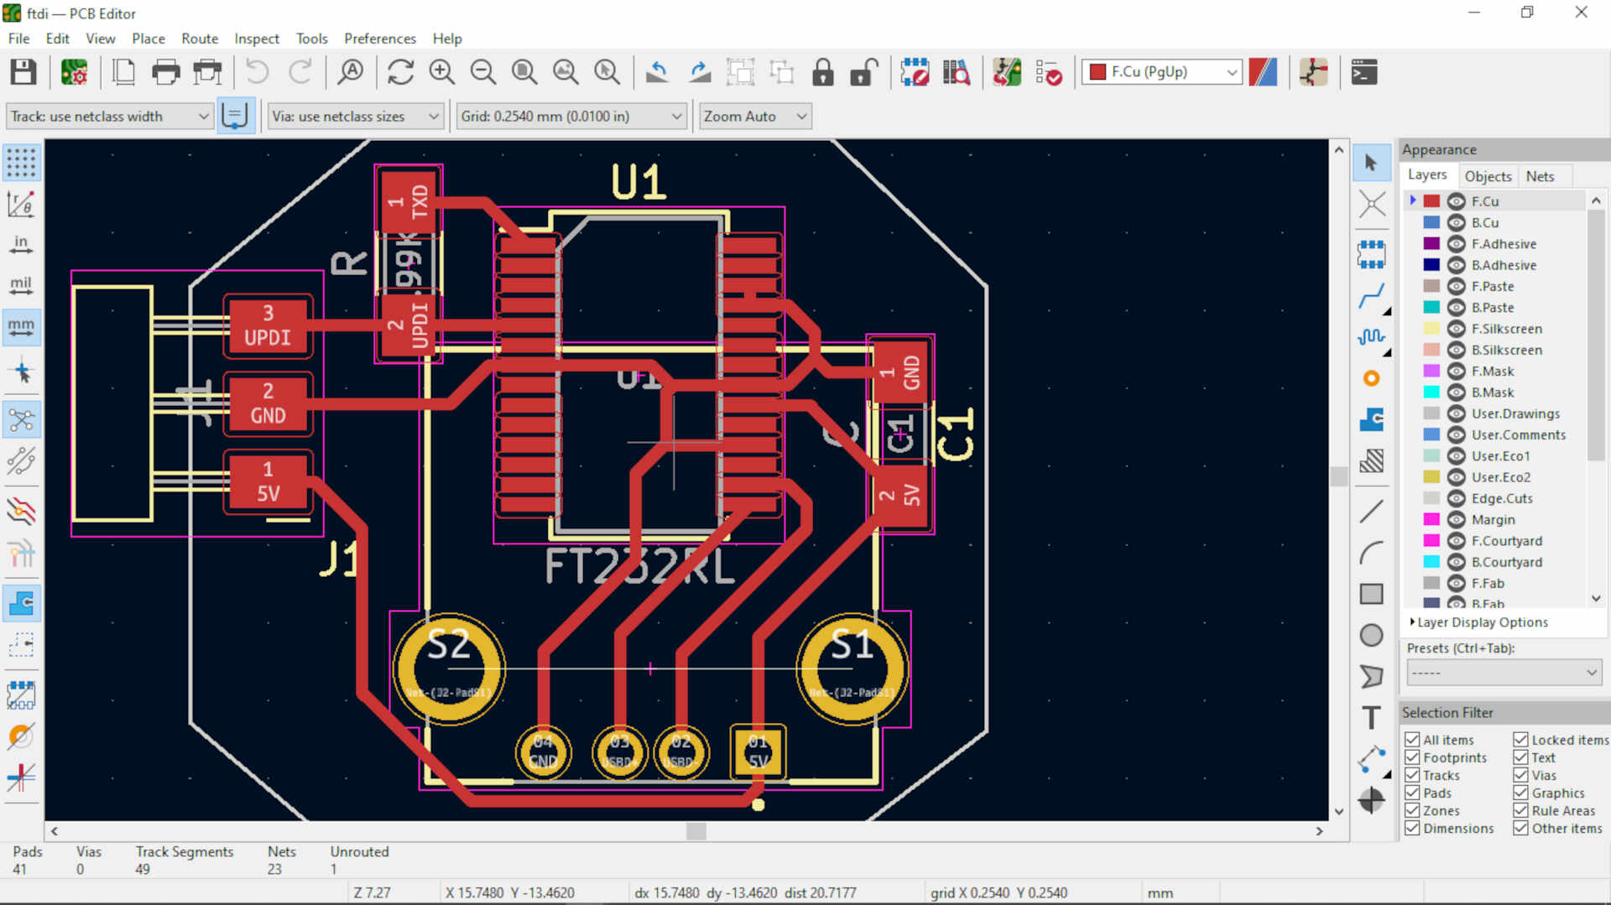Open the Python scripting console
The height and width of the screenshot is (905, 1611).
[x=1364, y=72]
